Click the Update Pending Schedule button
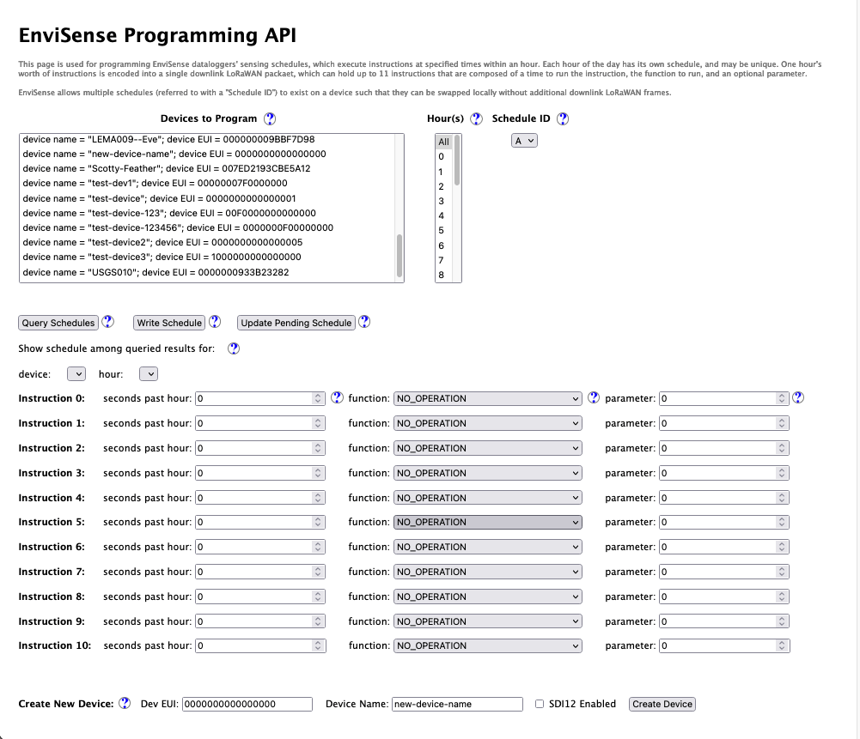 296,323
